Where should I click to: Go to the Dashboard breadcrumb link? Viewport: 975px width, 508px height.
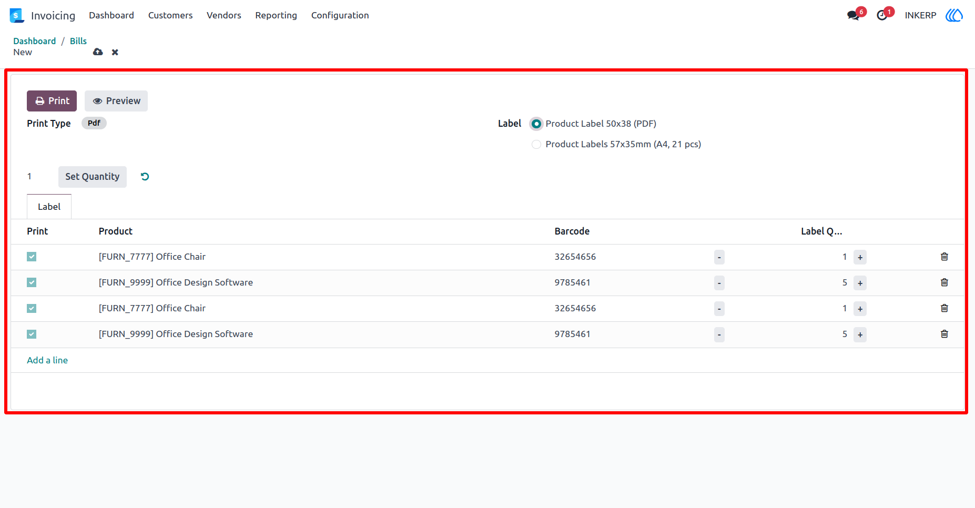tap(34, 41)
